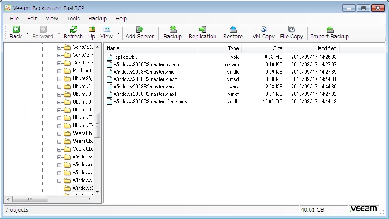389x219 pixels.
Task: Expand the first VeeraUbu folder node
Action: tap(59, 134)
